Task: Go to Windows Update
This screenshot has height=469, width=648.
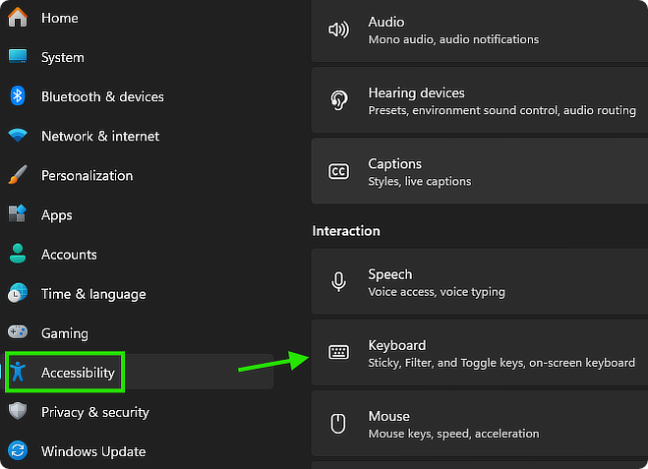Action: click(x=139, y=451)
